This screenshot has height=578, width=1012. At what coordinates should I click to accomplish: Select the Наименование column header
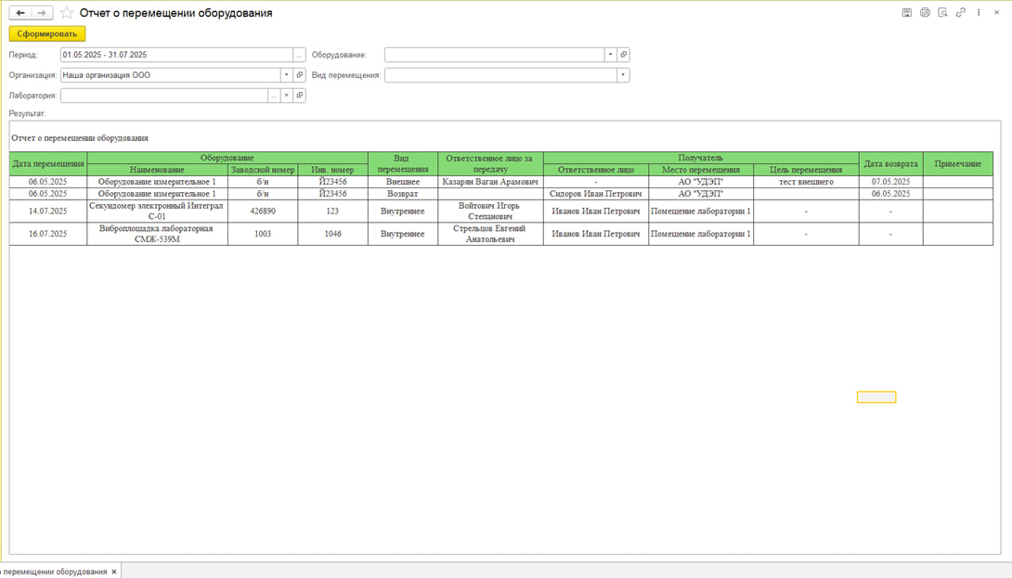click(x=157, y=170)
